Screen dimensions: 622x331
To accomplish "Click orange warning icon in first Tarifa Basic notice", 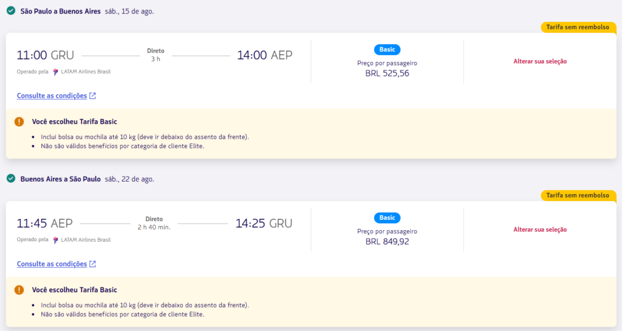I will (19, 121).
